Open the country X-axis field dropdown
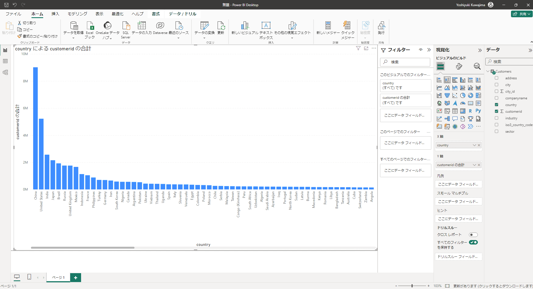The image size is (533, 289). tap(474, 145)
